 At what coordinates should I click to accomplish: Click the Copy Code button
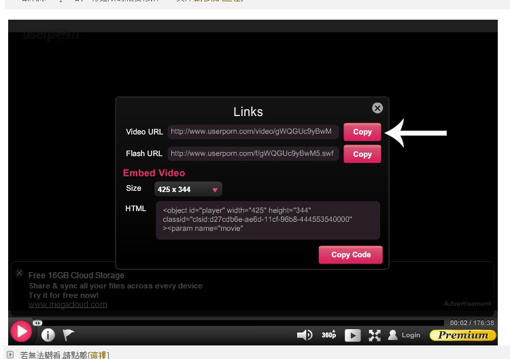(x=350, y=254)
